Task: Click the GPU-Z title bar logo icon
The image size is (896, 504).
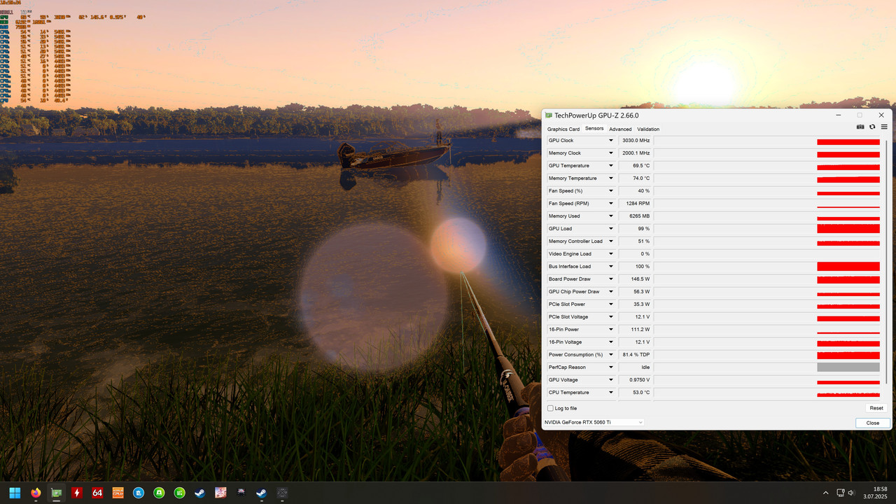Action: (x=549, y=115)
